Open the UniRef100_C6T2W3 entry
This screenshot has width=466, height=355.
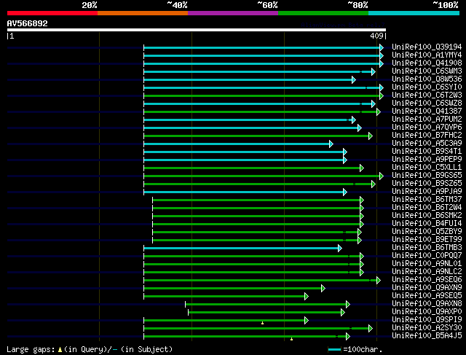click(x=427, y=95)
